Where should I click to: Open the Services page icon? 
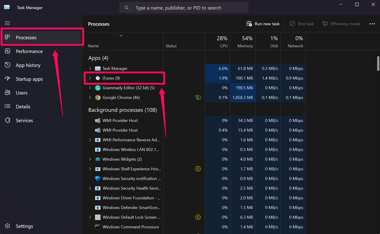8,120
